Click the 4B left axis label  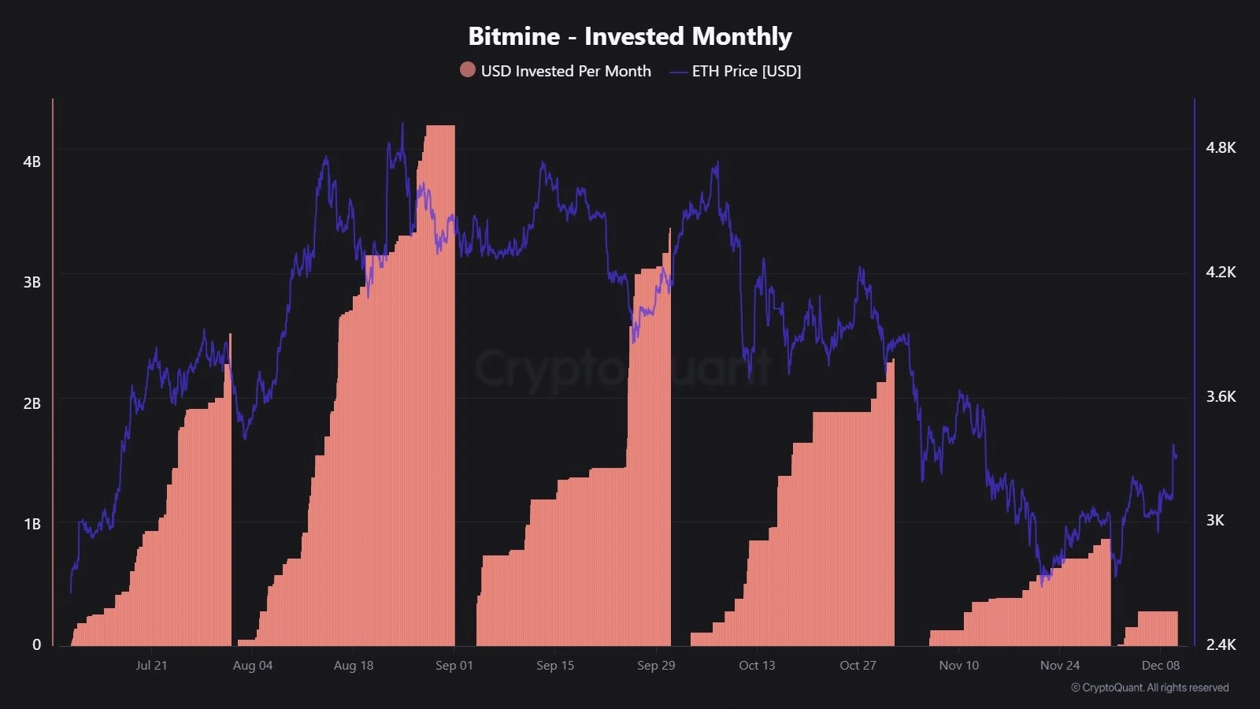(31, 161)
